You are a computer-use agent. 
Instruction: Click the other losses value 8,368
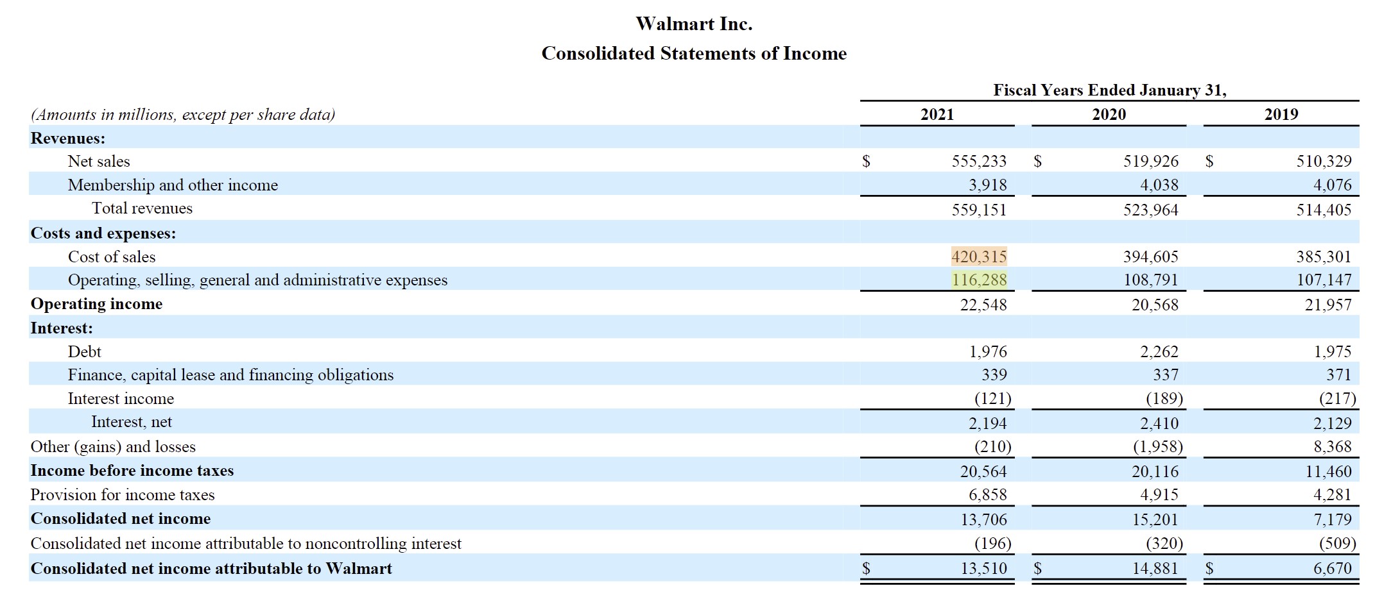1333,446
